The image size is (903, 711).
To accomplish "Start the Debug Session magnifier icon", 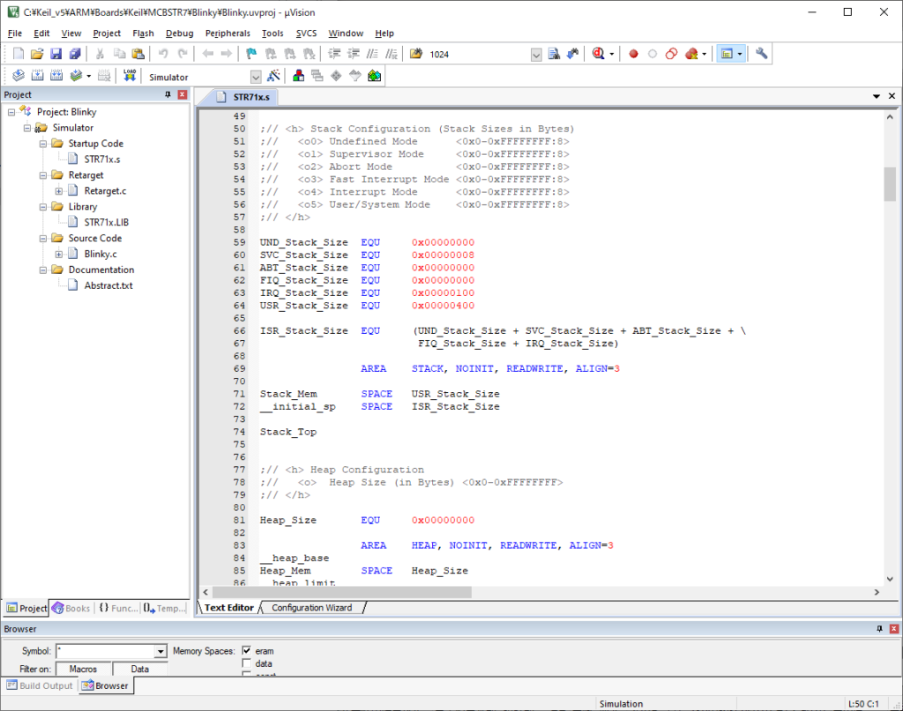I will click(599, 54).
